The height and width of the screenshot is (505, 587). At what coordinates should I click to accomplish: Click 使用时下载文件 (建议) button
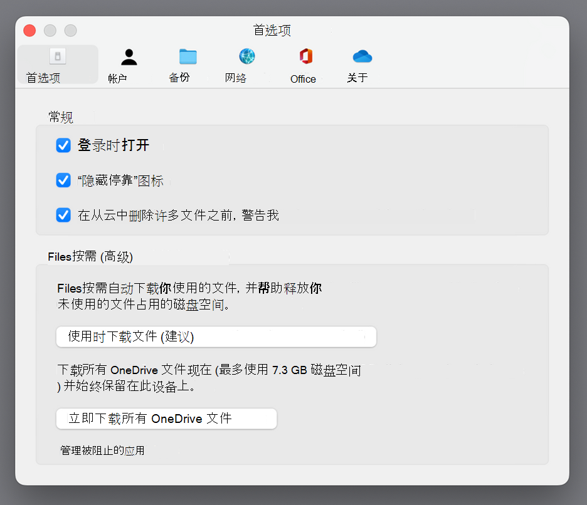[216, 336]
